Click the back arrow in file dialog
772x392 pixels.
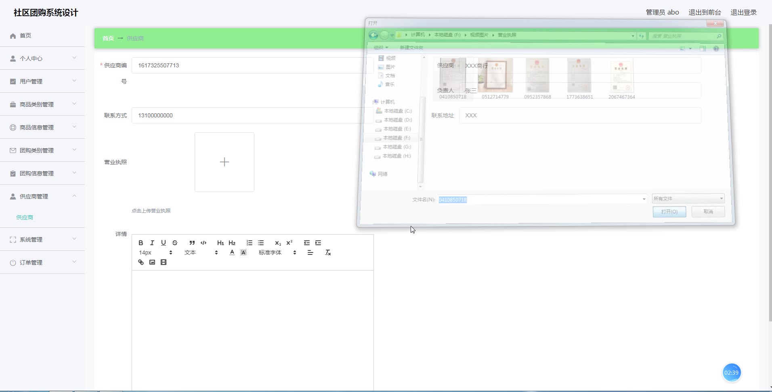point(373,35)
